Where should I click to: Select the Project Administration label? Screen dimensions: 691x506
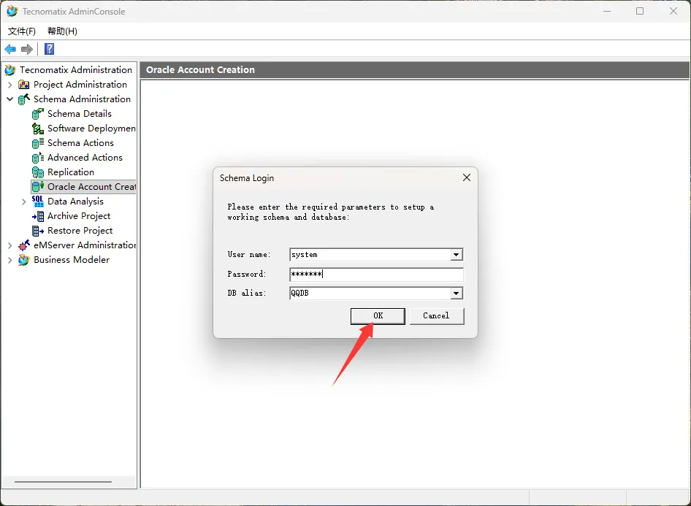pyautogui.click(x=80, y=85)
